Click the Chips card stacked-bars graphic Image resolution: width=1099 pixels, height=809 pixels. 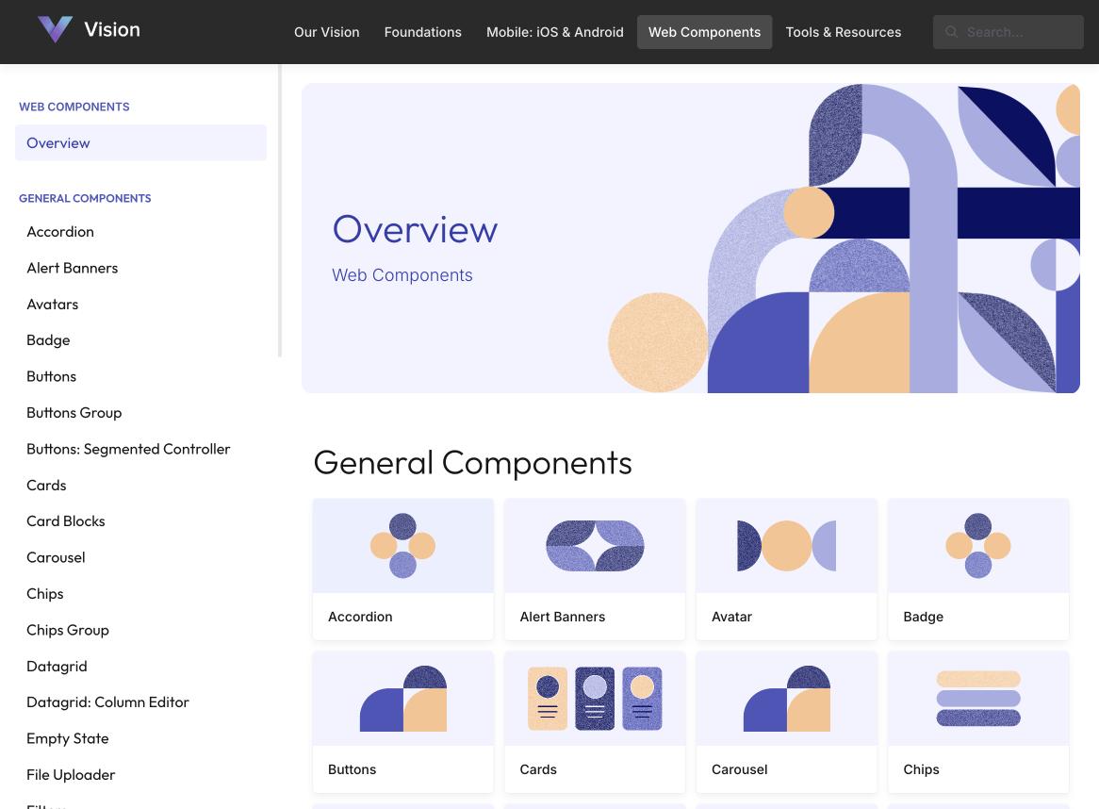click(977, 699)
